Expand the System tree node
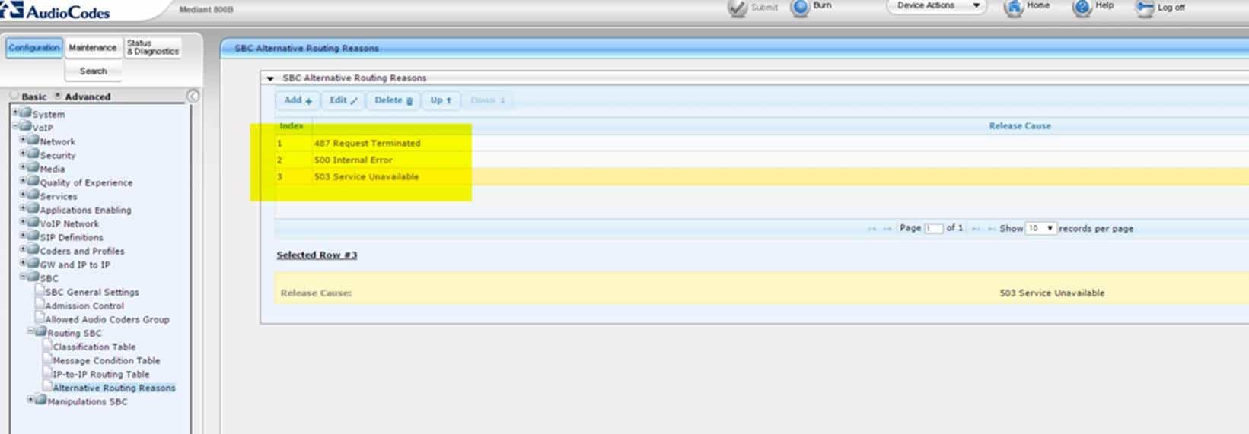 coord(14,112)
